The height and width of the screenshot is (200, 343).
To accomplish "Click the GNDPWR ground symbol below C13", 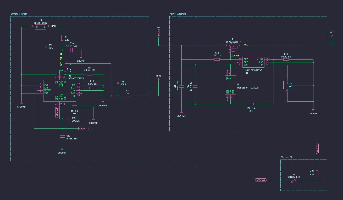I will 62,149.
